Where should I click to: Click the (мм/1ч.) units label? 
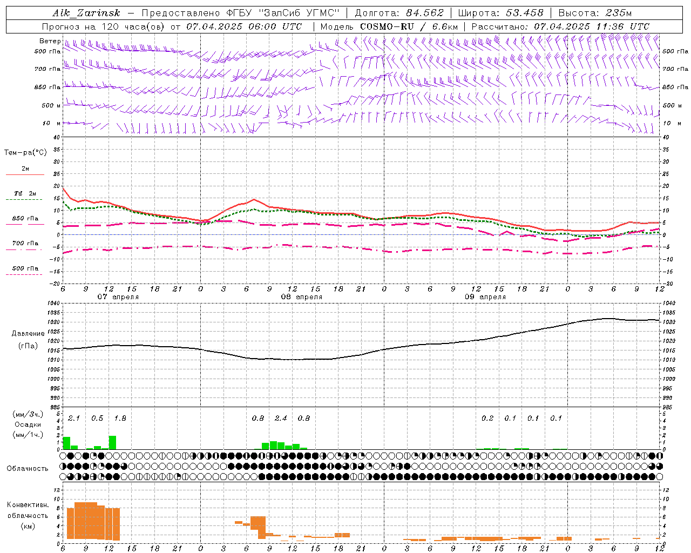click(28, 435)
